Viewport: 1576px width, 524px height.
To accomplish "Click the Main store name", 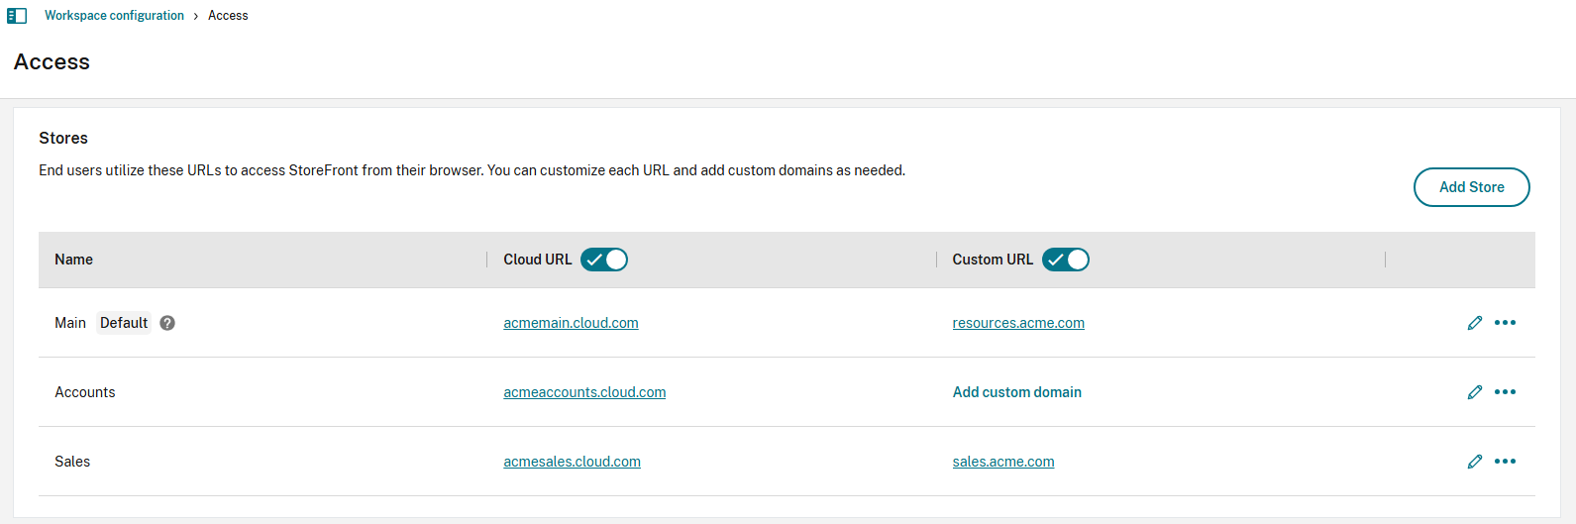I will 70,323.
